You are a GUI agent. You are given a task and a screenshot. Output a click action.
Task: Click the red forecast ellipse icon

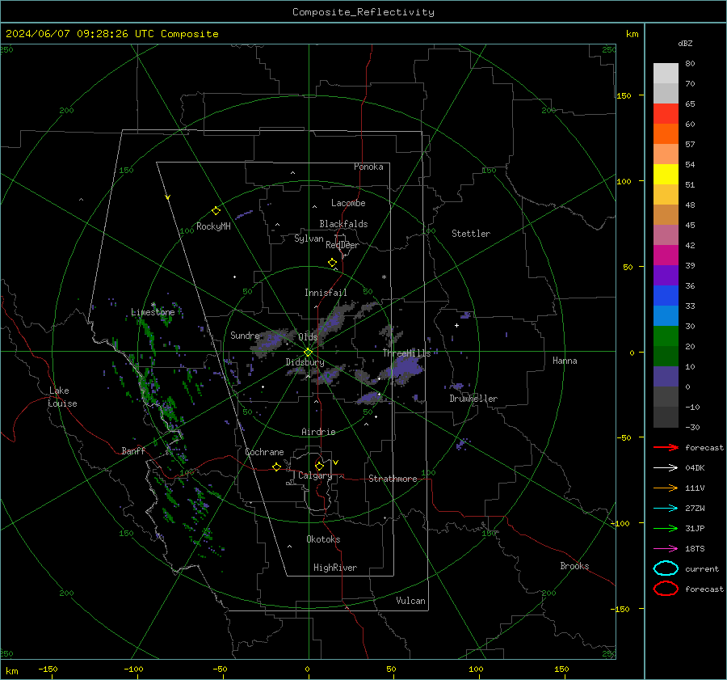666,589
